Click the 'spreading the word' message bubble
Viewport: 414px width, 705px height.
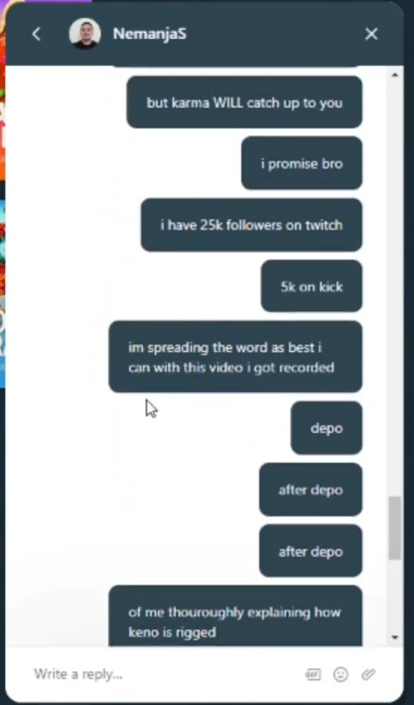tap(236, 357)
